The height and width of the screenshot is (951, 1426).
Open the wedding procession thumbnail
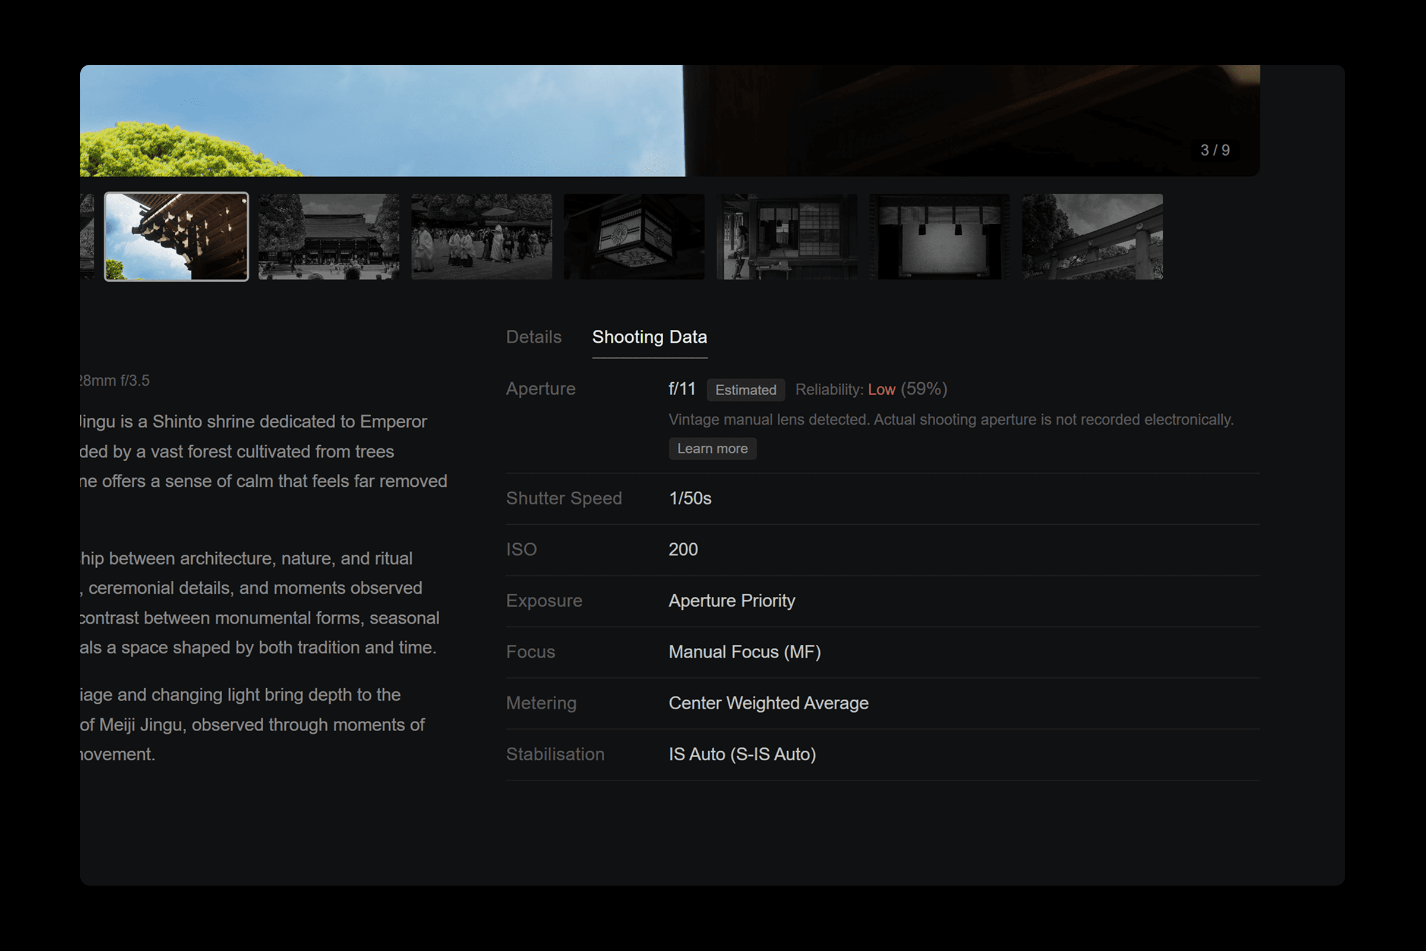pyautogui.click(x=482, y=237)
